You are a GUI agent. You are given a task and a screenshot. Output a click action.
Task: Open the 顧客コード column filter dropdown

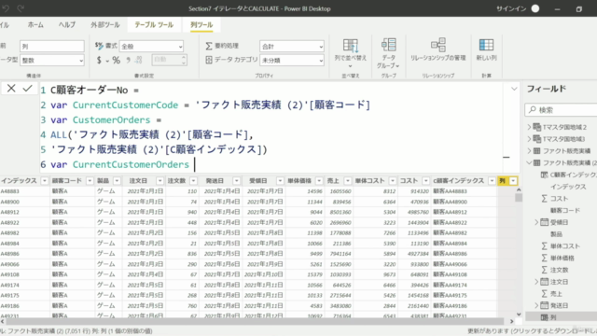click(90, 180)
